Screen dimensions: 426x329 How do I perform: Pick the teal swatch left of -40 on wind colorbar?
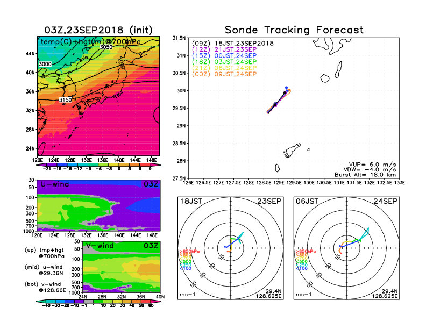click(41, 302)
